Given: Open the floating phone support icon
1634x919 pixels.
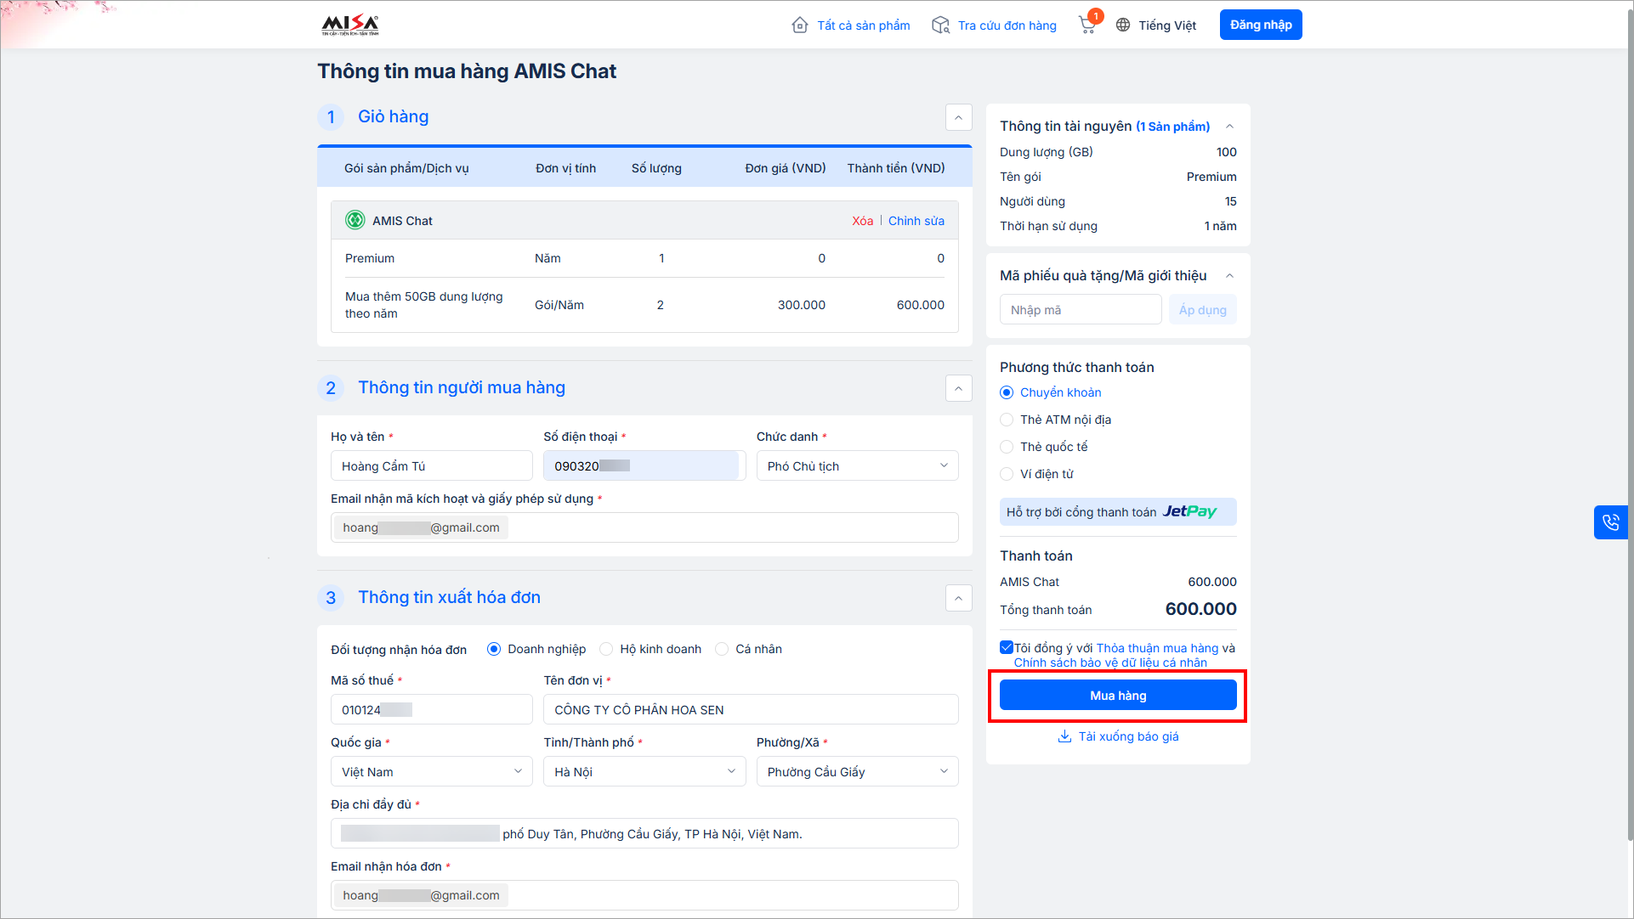Looking at the screenshot, I should (1610, 522).
